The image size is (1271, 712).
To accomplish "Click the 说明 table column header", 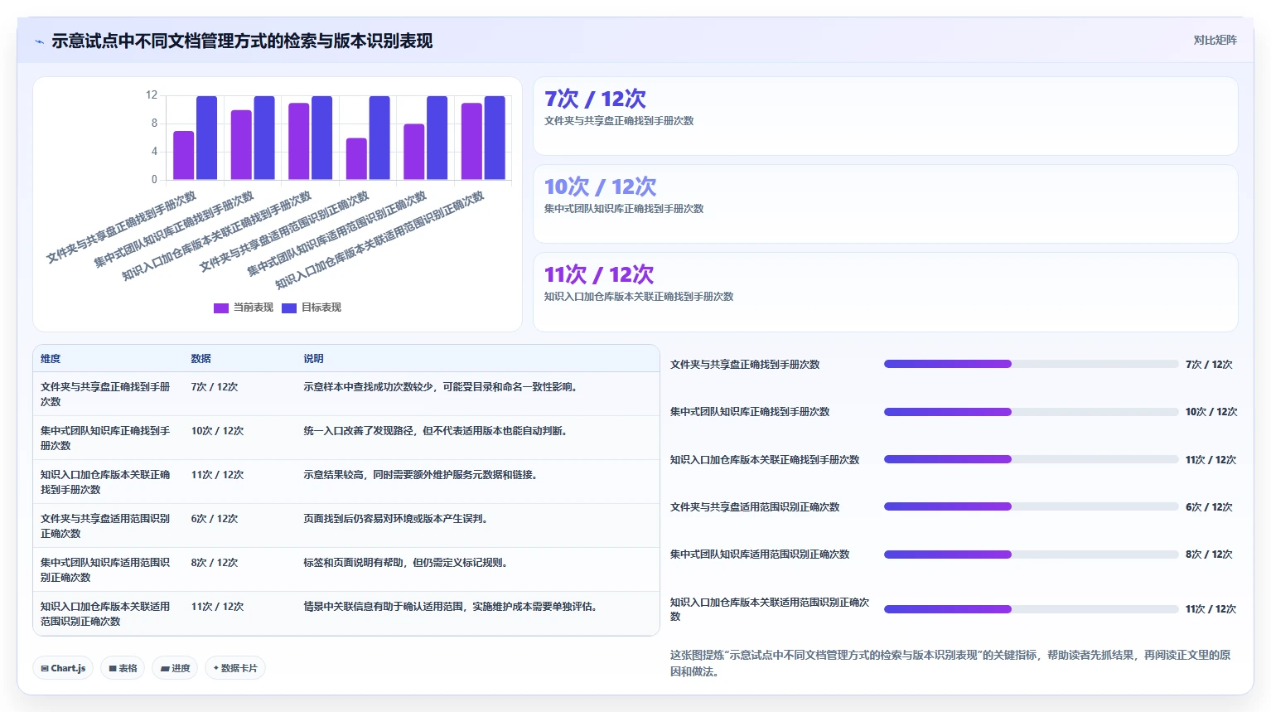I will tap(313, 359).
